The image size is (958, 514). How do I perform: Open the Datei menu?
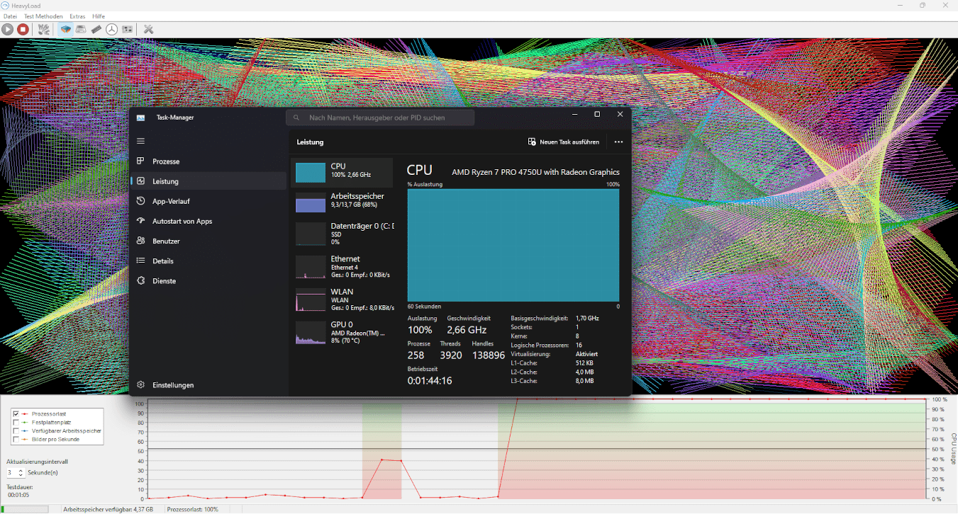10,16
